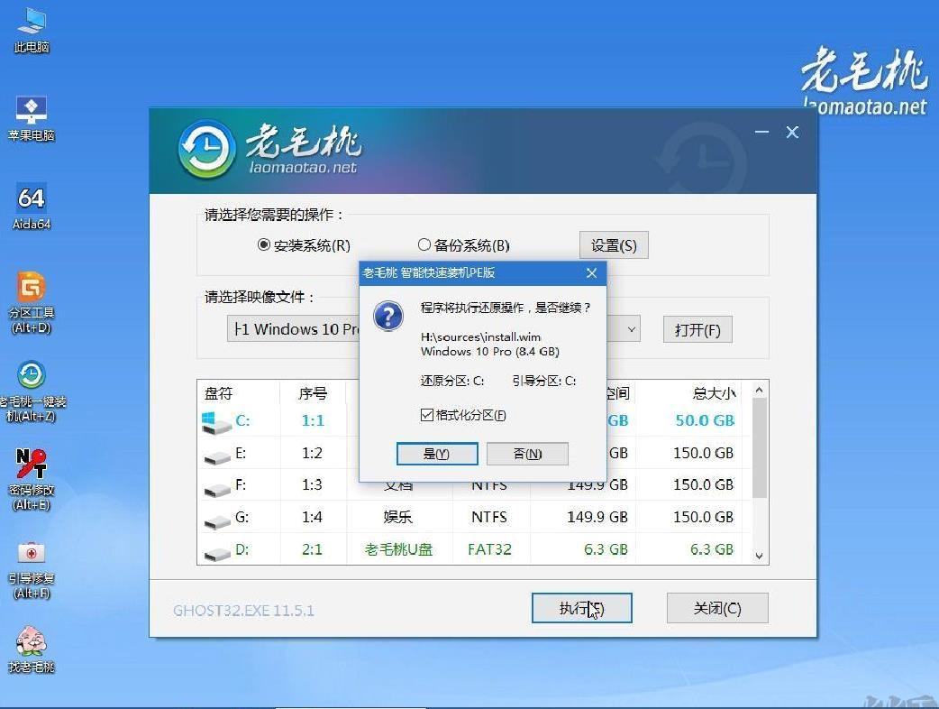Image resolution: width=939 pixels, height=709 pixels.
Task: Select the 2:1 partition number cell
Action: (x=312, y=549)
